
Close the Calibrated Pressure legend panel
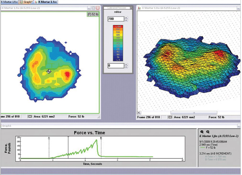tap(131, 8)
